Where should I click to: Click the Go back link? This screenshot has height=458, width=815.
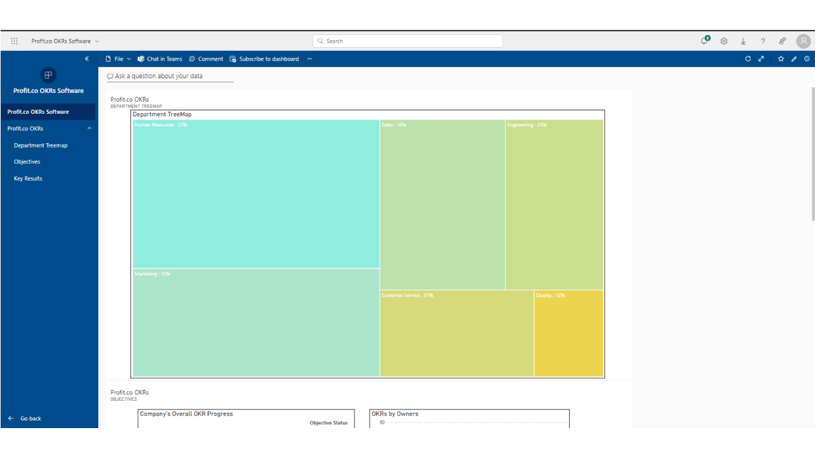[x=31, y=419]
